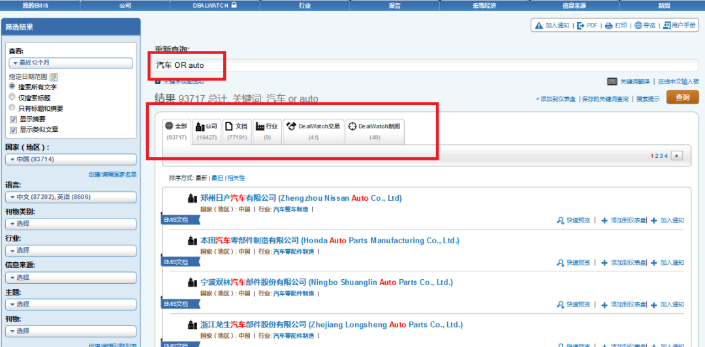Click the orange 查询 search button
This screenshot has height=347, width=705.
tap(683, 97)
